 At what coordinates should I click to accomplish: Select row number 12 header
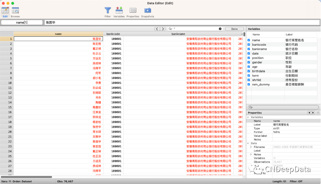(x=7, y=93)
